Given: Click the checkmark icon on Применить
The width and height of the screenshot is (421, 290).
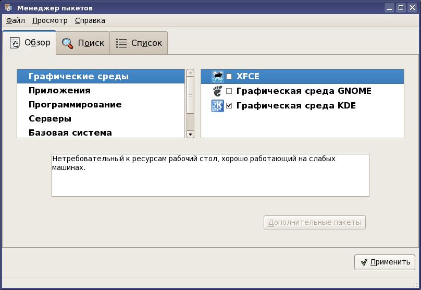Looking at the screenshot, I should point(364,262).
